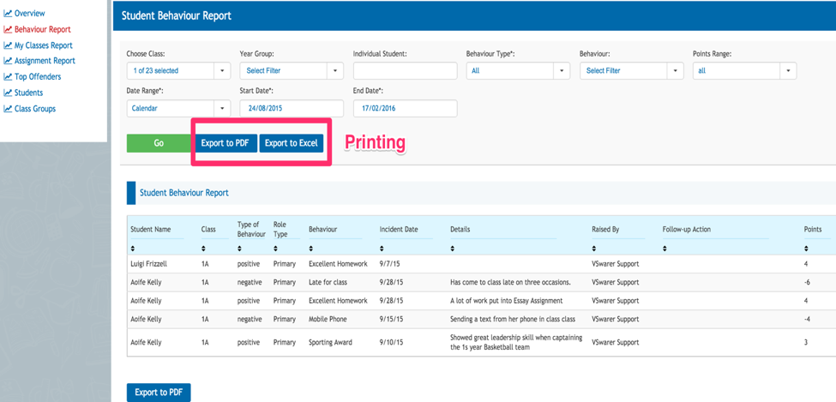Click End Date field 17/02/2016
This screenshot has width=836, height=402.
click(406, 108)
